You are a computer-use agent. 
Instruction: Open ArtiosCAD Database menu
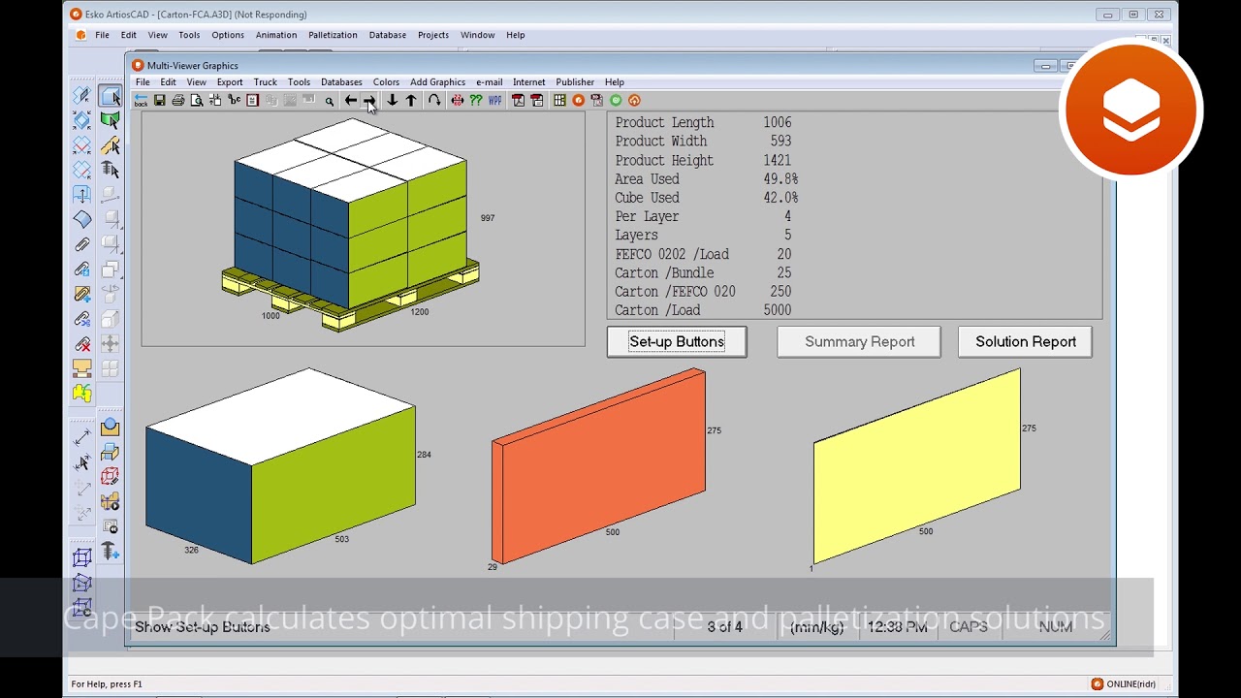388,35
